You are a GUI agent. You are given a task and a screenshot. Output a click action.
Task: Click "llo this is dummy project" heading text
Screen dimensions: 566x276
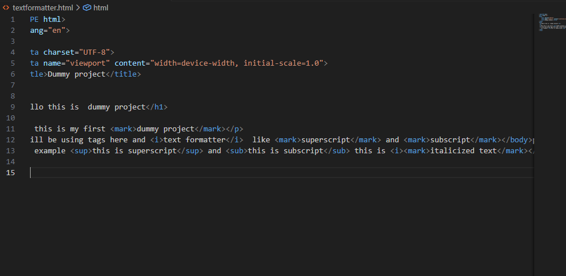click(x=88, y=107)
